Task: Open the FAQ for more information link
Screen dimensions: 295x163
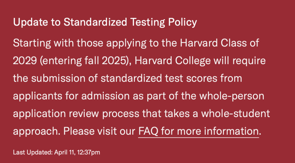Action: [199, 131]
